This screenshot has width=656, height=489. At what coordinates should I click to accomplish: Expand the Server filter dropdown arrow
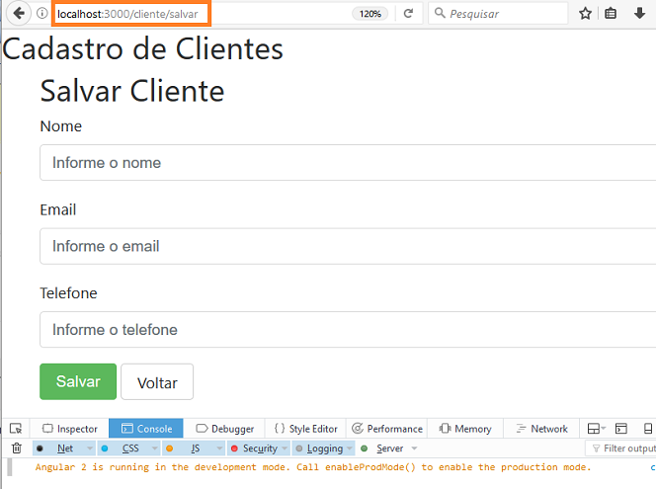click(x=414, y=448)
